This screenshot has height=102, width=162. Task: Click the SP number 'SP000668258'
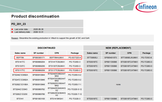(x=39, y=70)
